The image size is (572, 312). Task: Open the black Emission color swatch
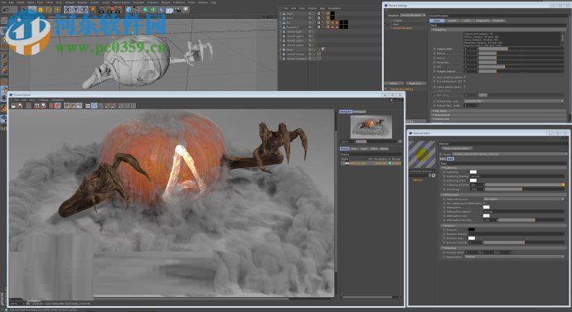point(472,229)
